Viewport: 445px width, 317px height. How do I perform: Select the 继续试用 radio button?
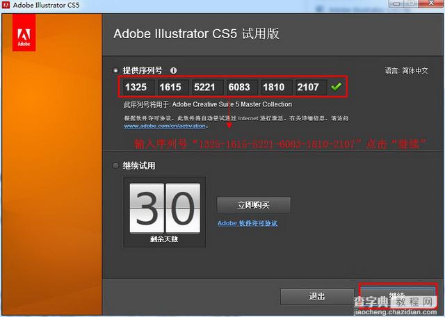115,165
